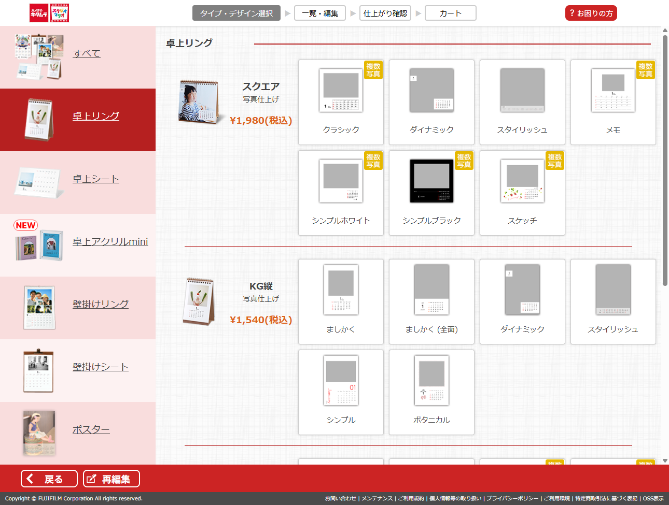Click the scrollbar down arrow
Image resolution: width=669 pixels, height=505 pixels.
click(x=665, y=460)
